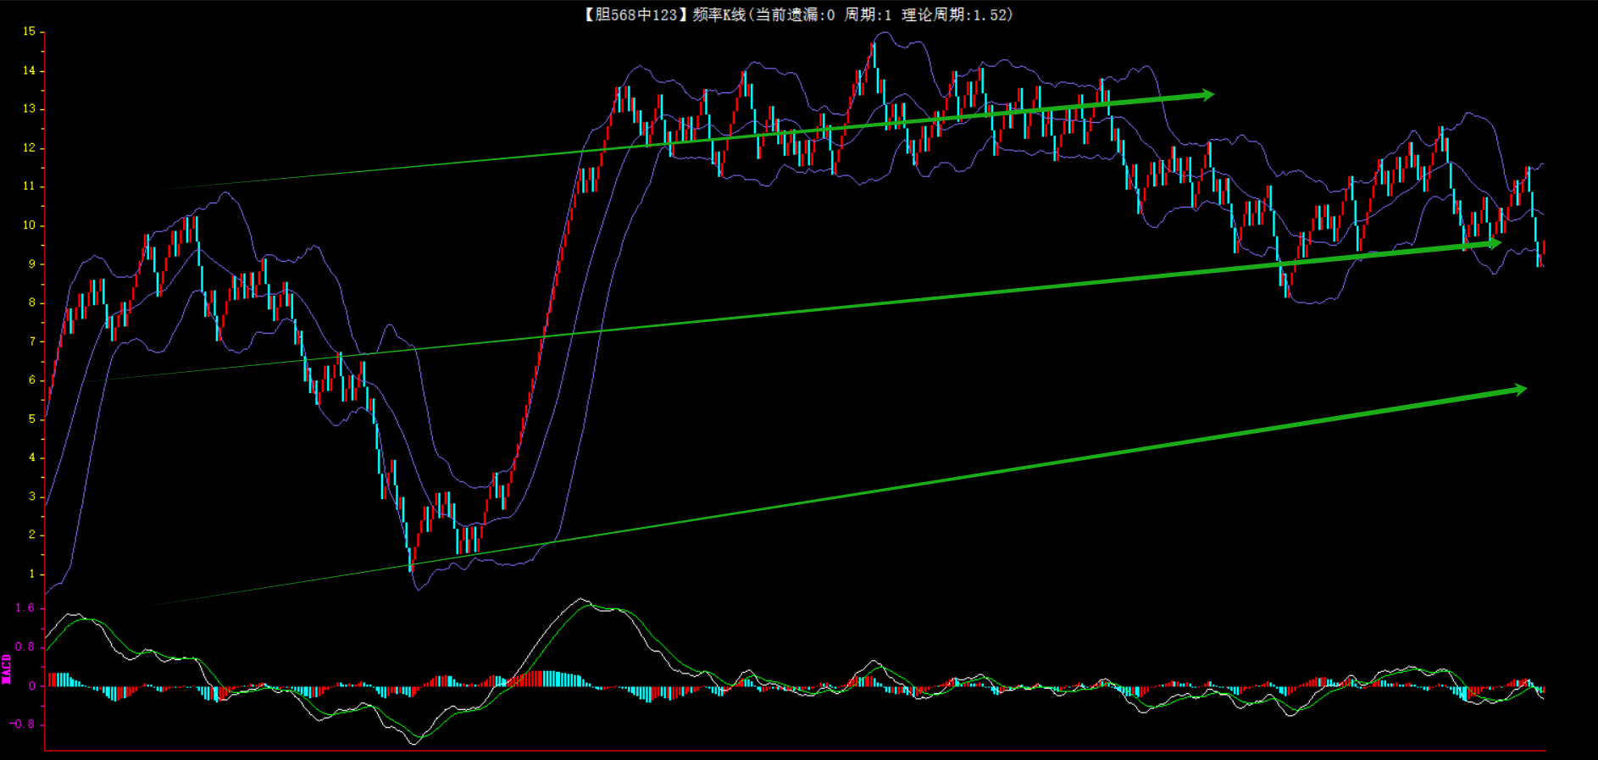Click the 0.8 label on the MACD axis
The image size is (1598, 760).
tap(25, 646)
